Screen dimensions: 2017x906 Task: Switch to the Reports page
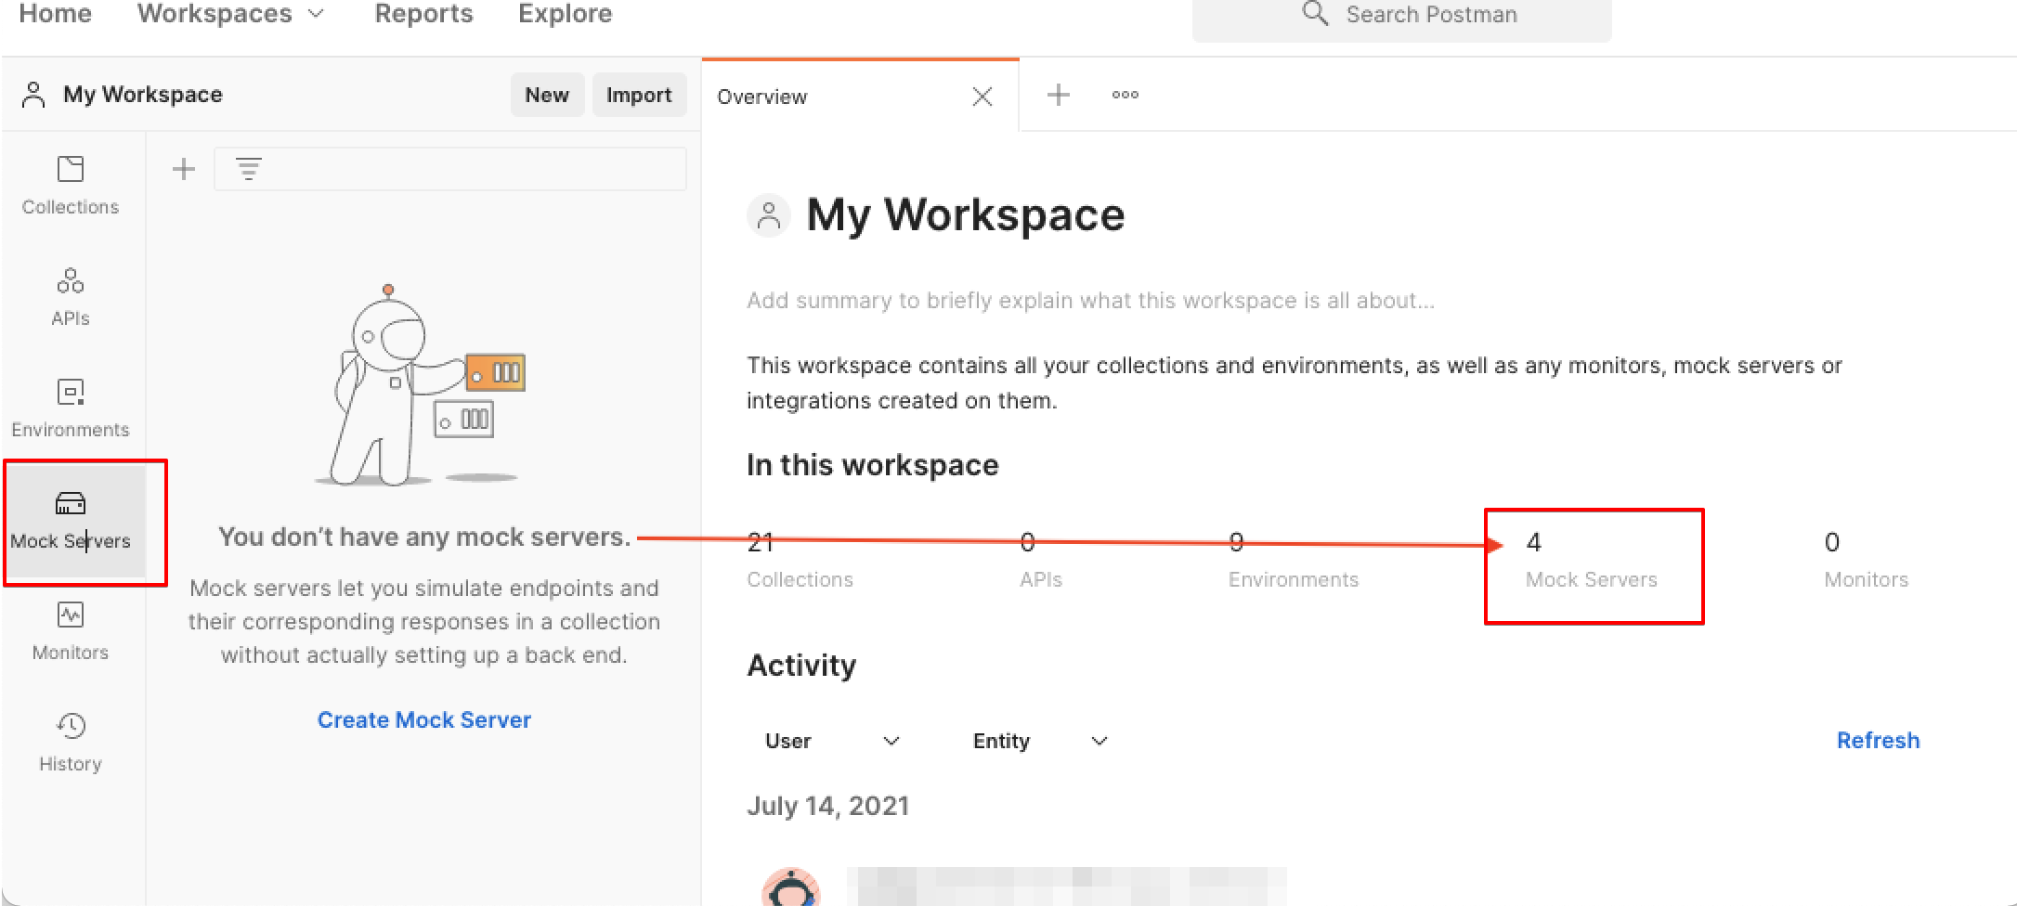click(423, 14)
